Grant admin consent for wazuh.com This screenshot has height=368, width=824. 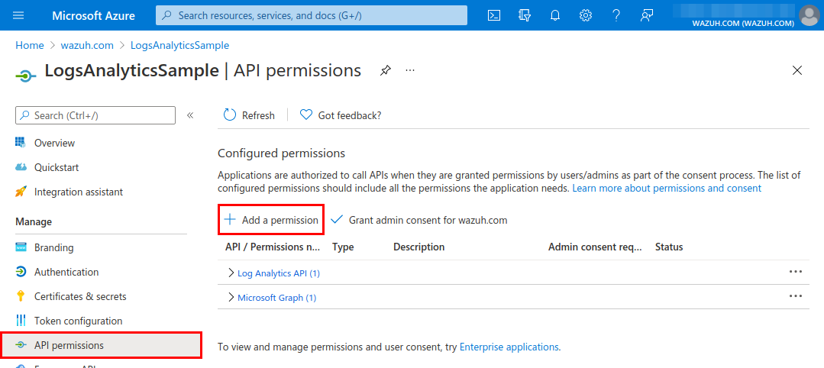click(x=418, y=220)
